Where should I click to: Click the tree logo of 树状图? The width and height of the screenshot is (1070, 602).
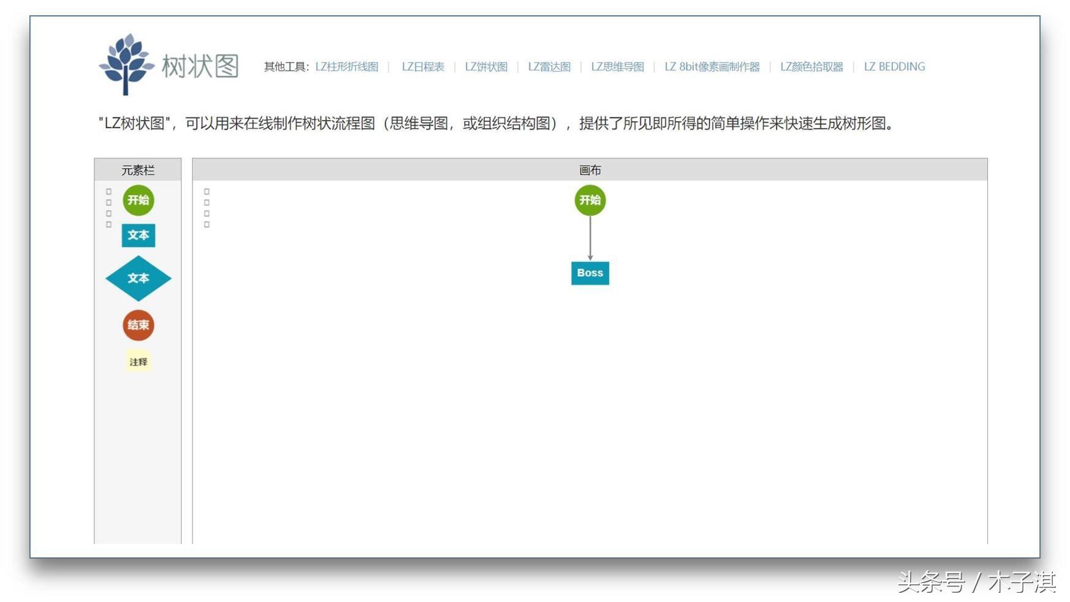pyautogui.click(x=126, y=64)
